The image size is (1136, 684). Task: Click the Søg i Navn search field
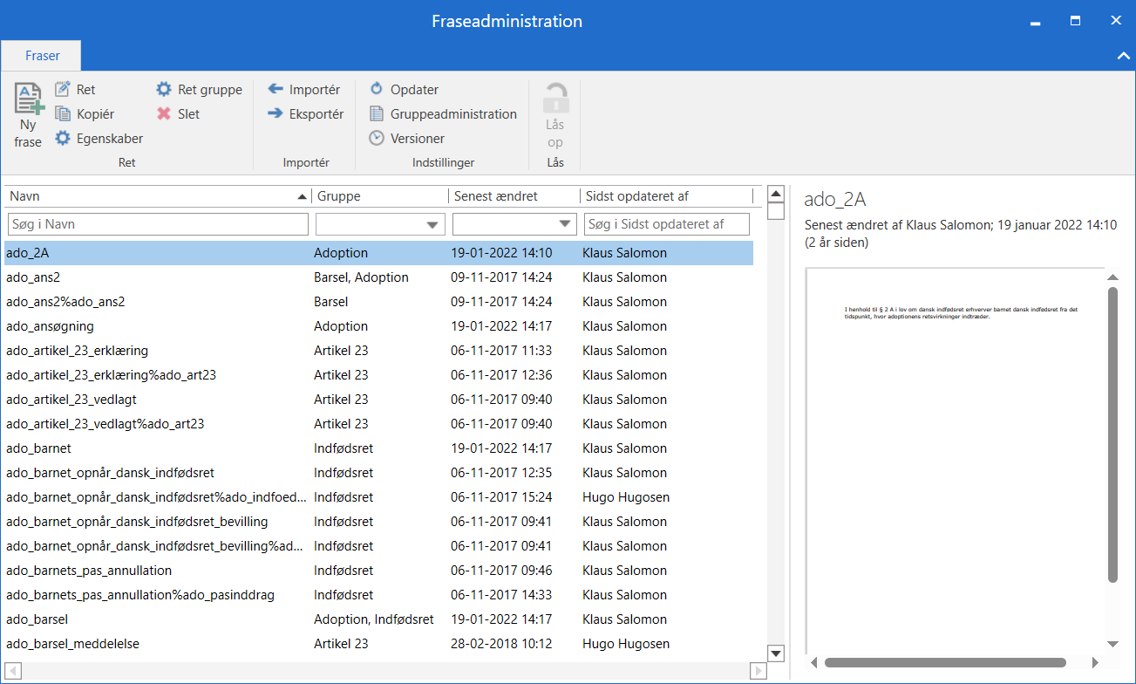click(158, 224)
